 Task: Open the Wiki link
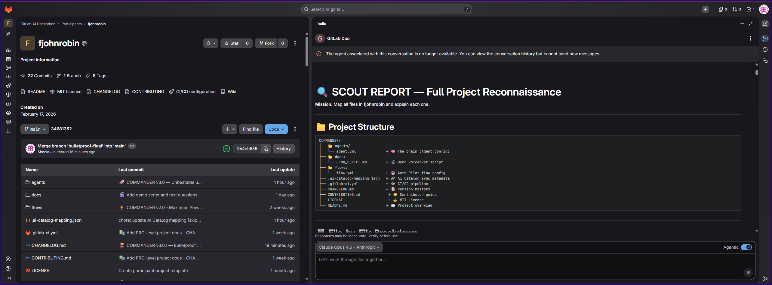click(x=229, y=92)
